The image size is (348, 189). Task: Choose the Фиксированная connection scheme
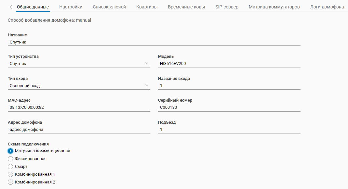pos(10,159)
